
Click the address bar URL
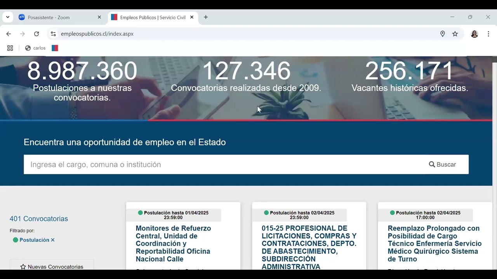pos(97,34)
